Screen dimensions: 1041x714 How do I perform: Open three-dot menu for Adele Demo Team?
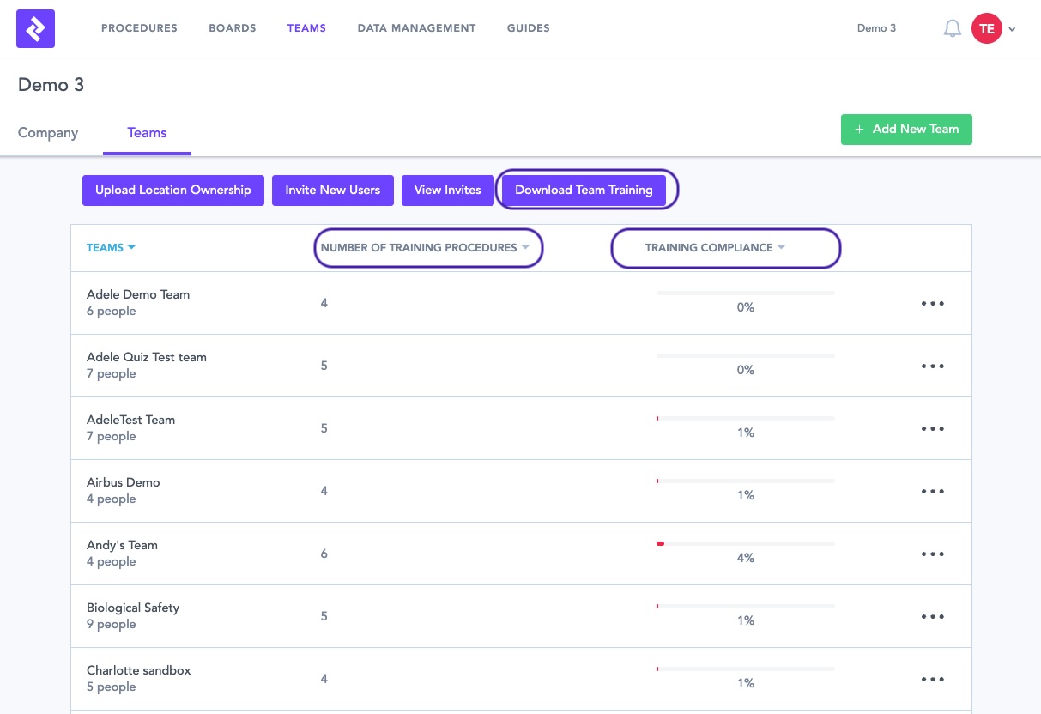click(x=932, y=304)
